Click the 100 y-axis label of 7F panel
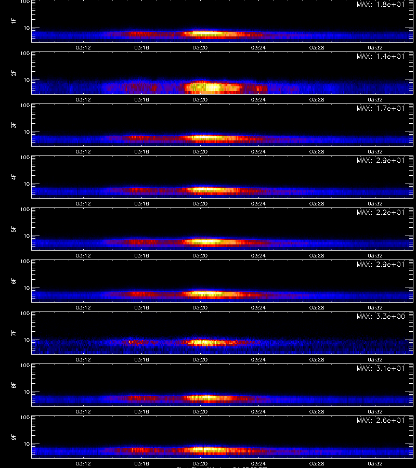Image resolution: width=416 pixels, height=468 pixels. pyautogui.click(x=25, y=314)
